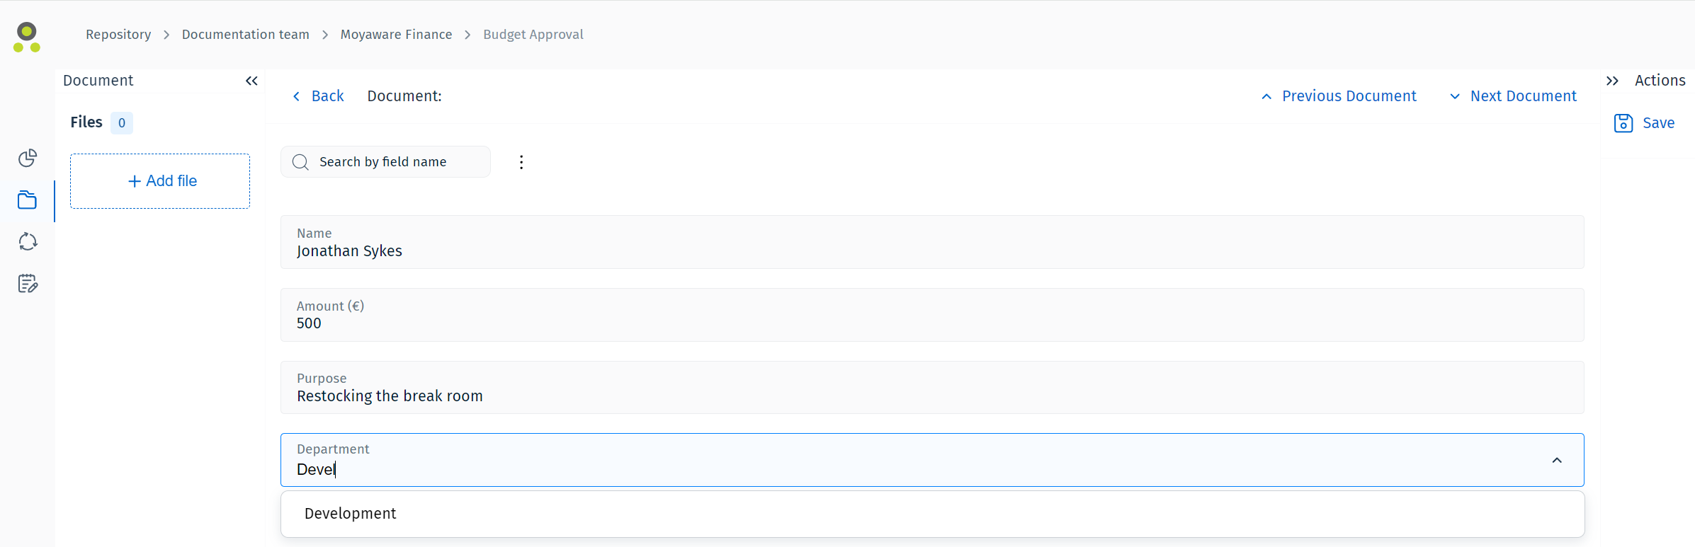Click the search magnifier icon
The width and height of the screenshot is (1695, 547).
click(300, 162)
